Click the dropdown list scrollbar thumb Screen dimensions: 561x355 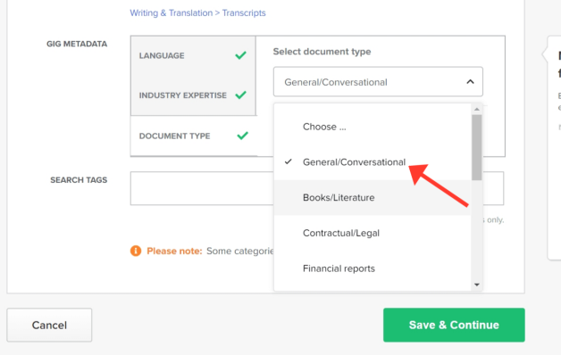point(476,147)
